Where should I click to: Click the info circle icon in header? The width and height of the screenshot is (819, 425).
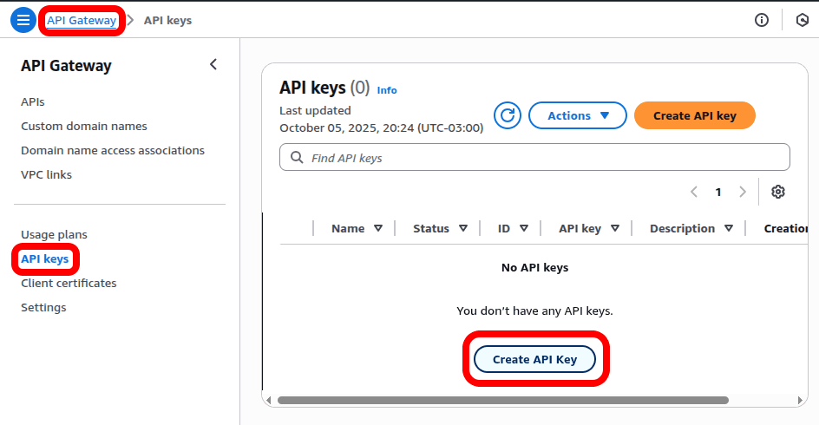coord(762,20)
